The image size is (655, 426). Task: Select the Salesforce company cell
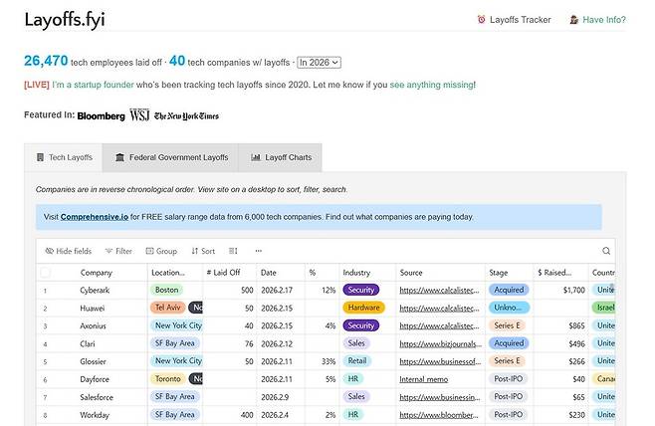click(x=97, y=397)
